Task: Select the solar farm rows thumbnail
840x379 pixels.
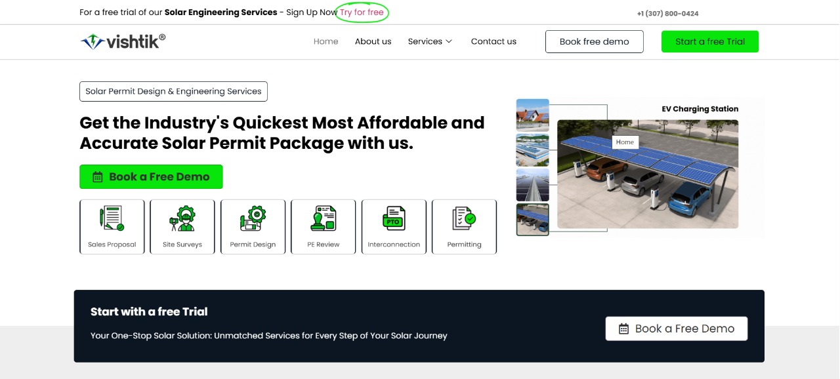Action: [x=533, y=185]
